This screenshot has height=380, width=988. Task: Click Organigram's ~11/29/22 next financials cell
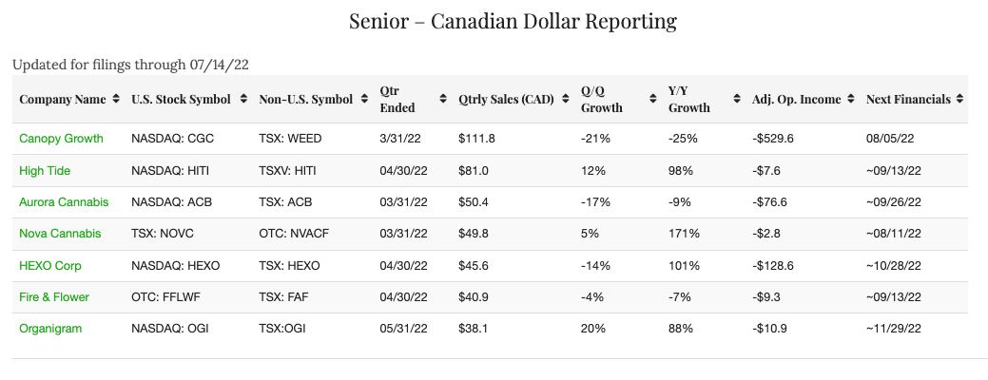tap(894, 329)
